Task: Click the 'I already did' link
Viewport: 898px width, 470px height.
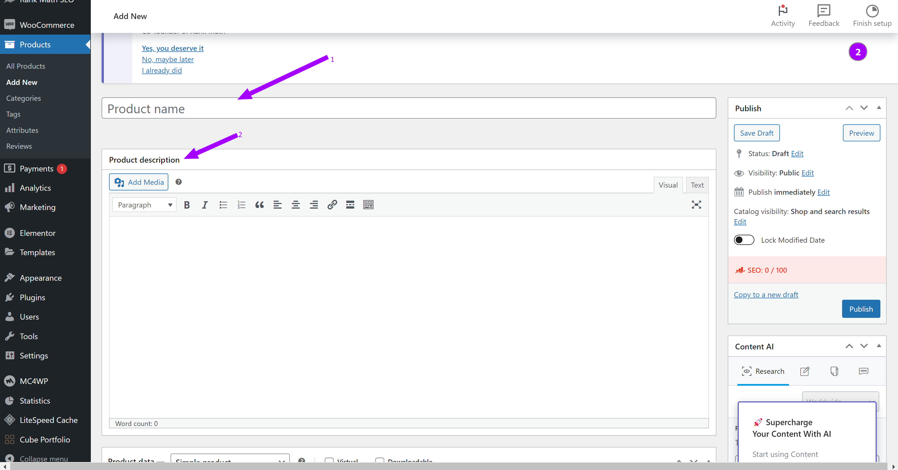Action: click(162, 70)
